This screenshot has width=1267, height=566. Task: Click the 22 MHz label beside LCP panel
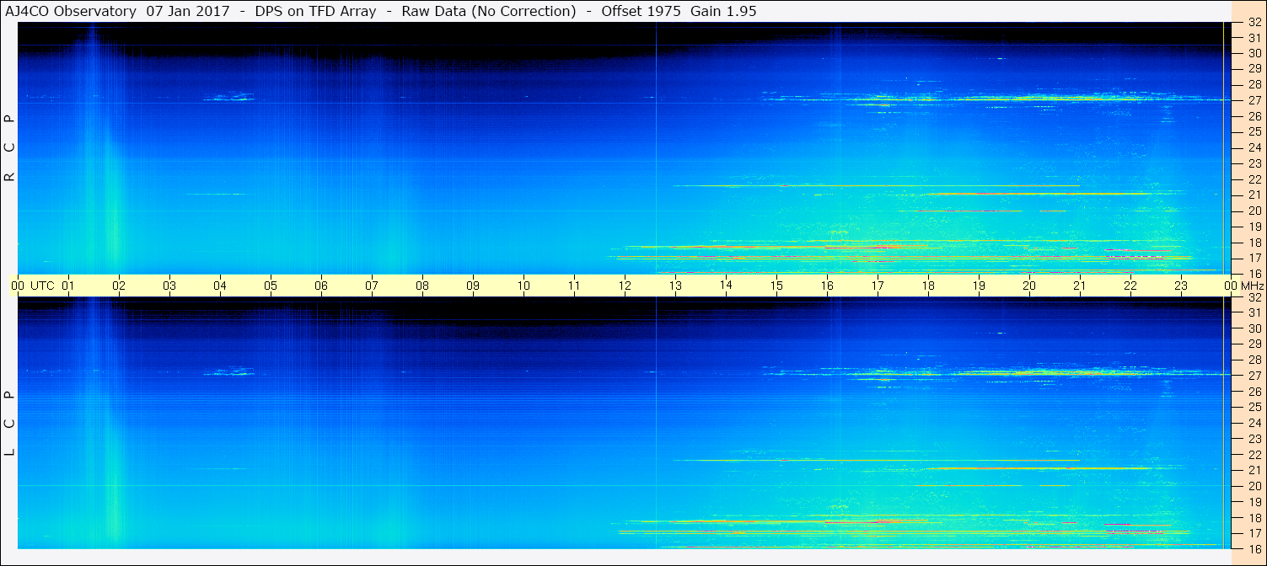tap(1254, 455)
